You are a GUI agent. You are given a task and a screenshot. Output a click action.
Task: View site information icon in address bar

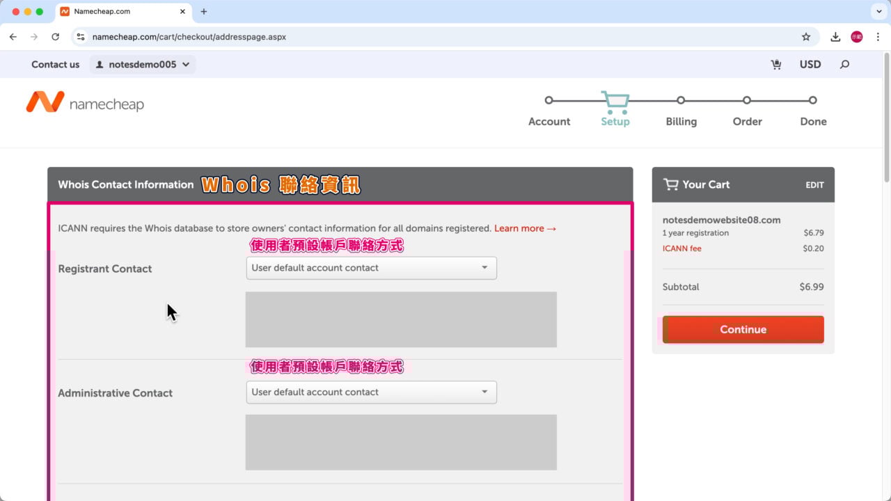point(81,37)
